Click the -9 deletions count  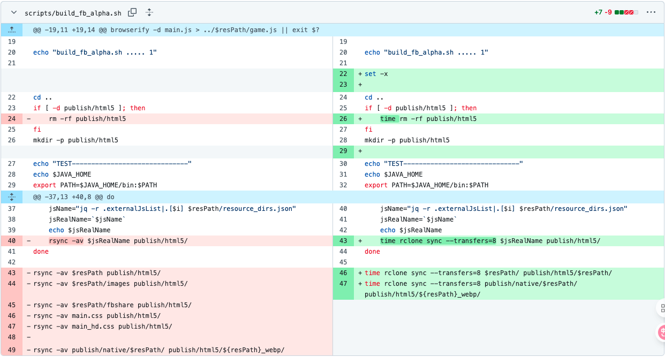(x=608, y=12)
